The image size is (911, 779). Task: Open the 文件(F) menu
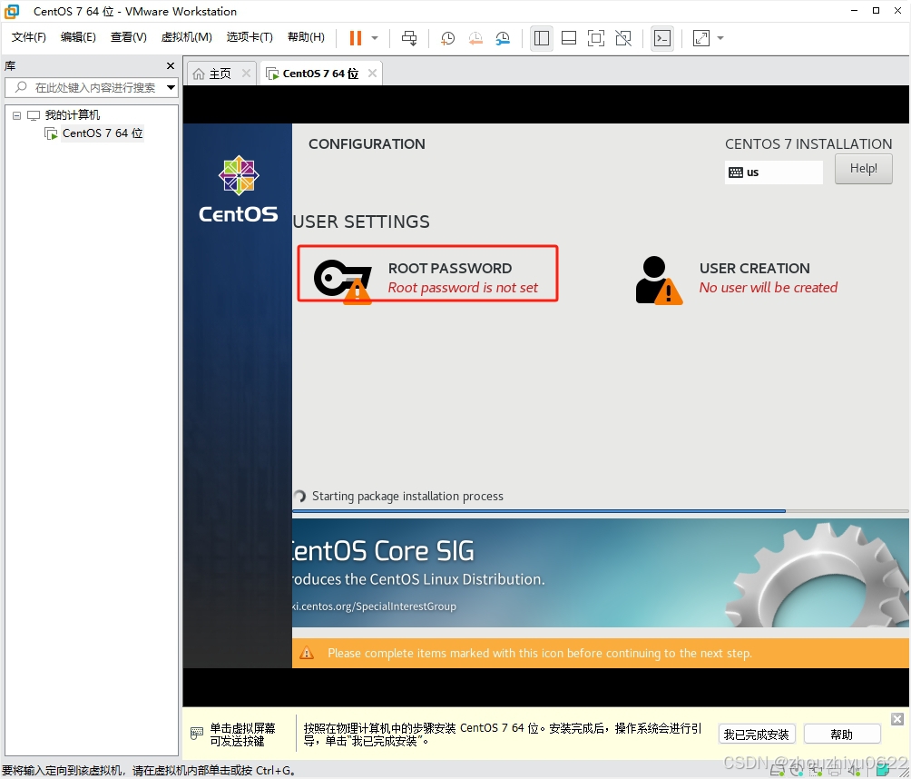click(28, 37)
